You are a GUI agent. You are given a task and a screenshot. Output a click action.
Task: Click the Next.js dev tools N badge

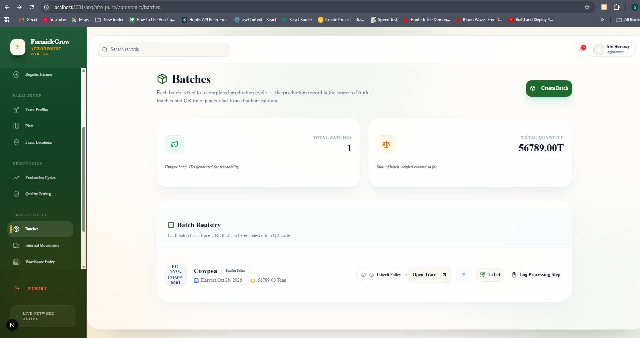pos(12,325)
